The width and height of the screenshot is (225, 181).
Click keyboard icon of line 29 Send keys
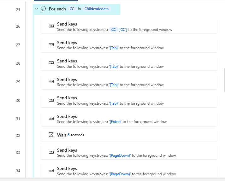point(51,82)
